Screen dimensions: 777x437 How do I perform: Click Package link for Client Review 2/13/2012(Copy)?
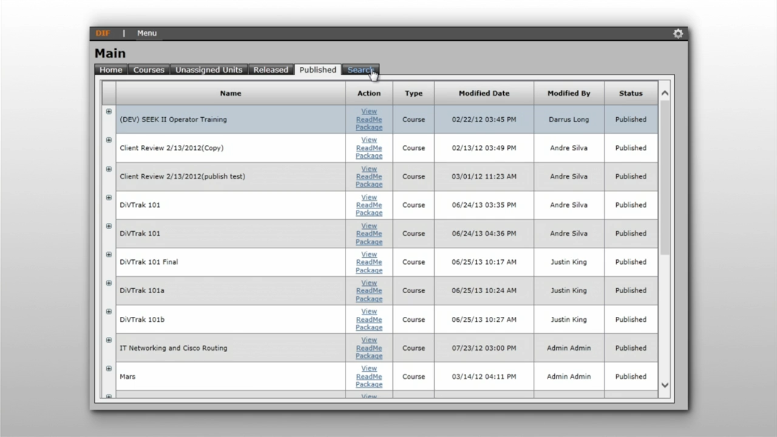[369, 156]
